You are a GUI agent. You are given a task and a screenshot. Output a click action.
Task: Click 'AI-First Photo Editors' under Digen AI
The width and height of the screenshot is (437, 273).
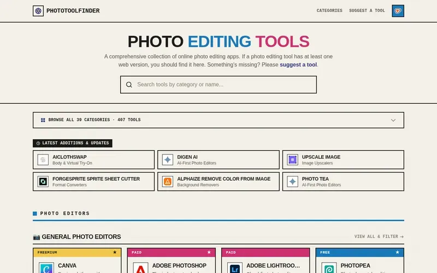click(x=197, y=163)
